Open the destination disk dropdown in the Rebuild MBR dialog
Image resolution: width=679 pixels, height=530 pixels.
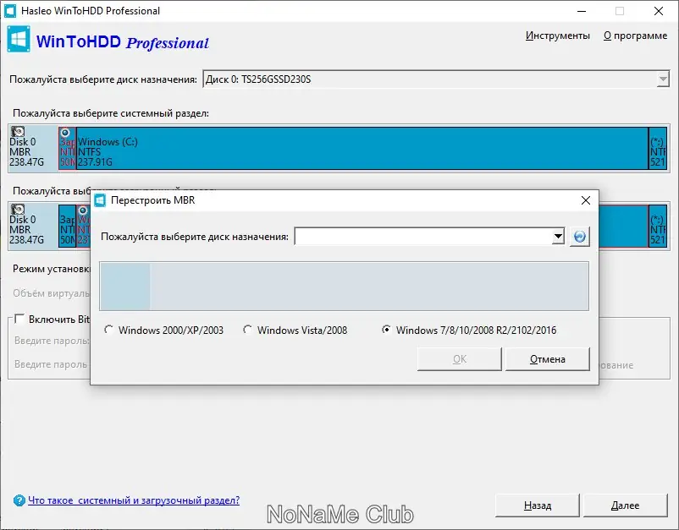click(558, 237)
